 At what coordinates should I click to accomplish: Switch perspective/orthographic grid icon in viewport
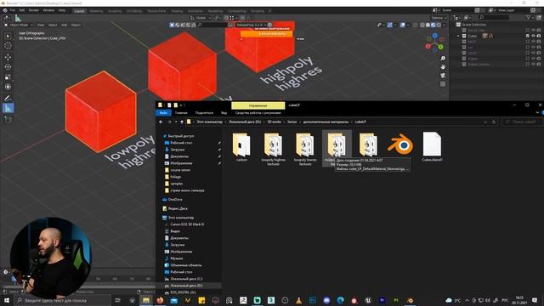pyautogui.click(x=443, y=84)
